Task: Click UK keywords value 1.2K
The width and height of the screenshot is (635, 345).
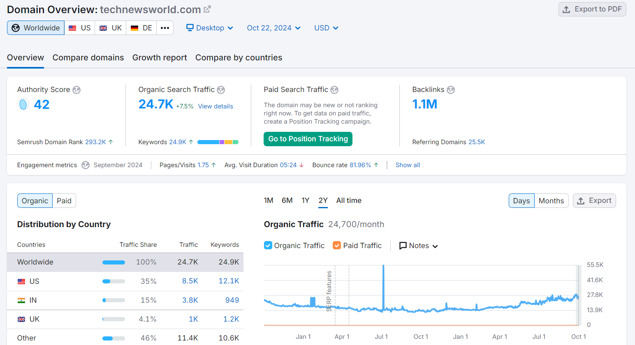Action: point(231,319)
